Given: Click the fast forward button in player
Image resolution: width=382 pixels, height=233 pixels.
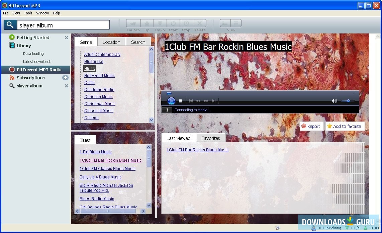Looking at the screenshot, I should pos(206,101).
